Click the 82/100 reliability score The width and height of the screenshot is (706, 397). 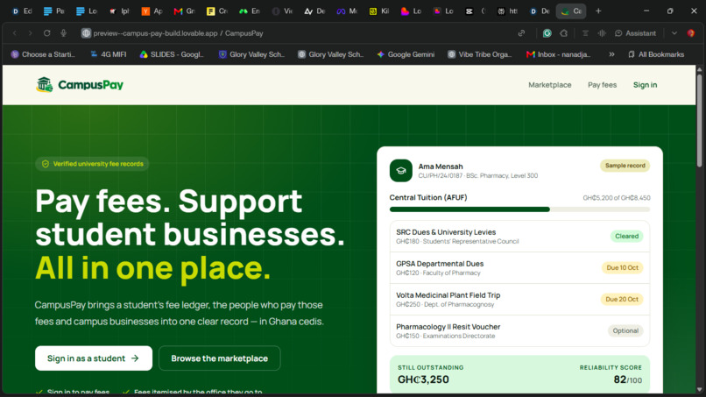tap(628, 379)
